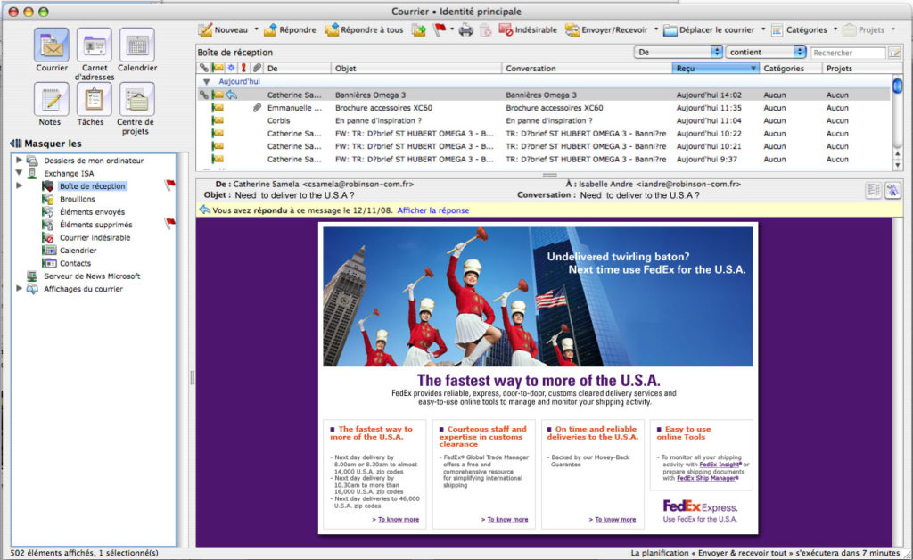Viewport: 913px width, 560px height.
Task: Select the 'Bannières Omega 3' message
Action: click(x=543, y=95)
